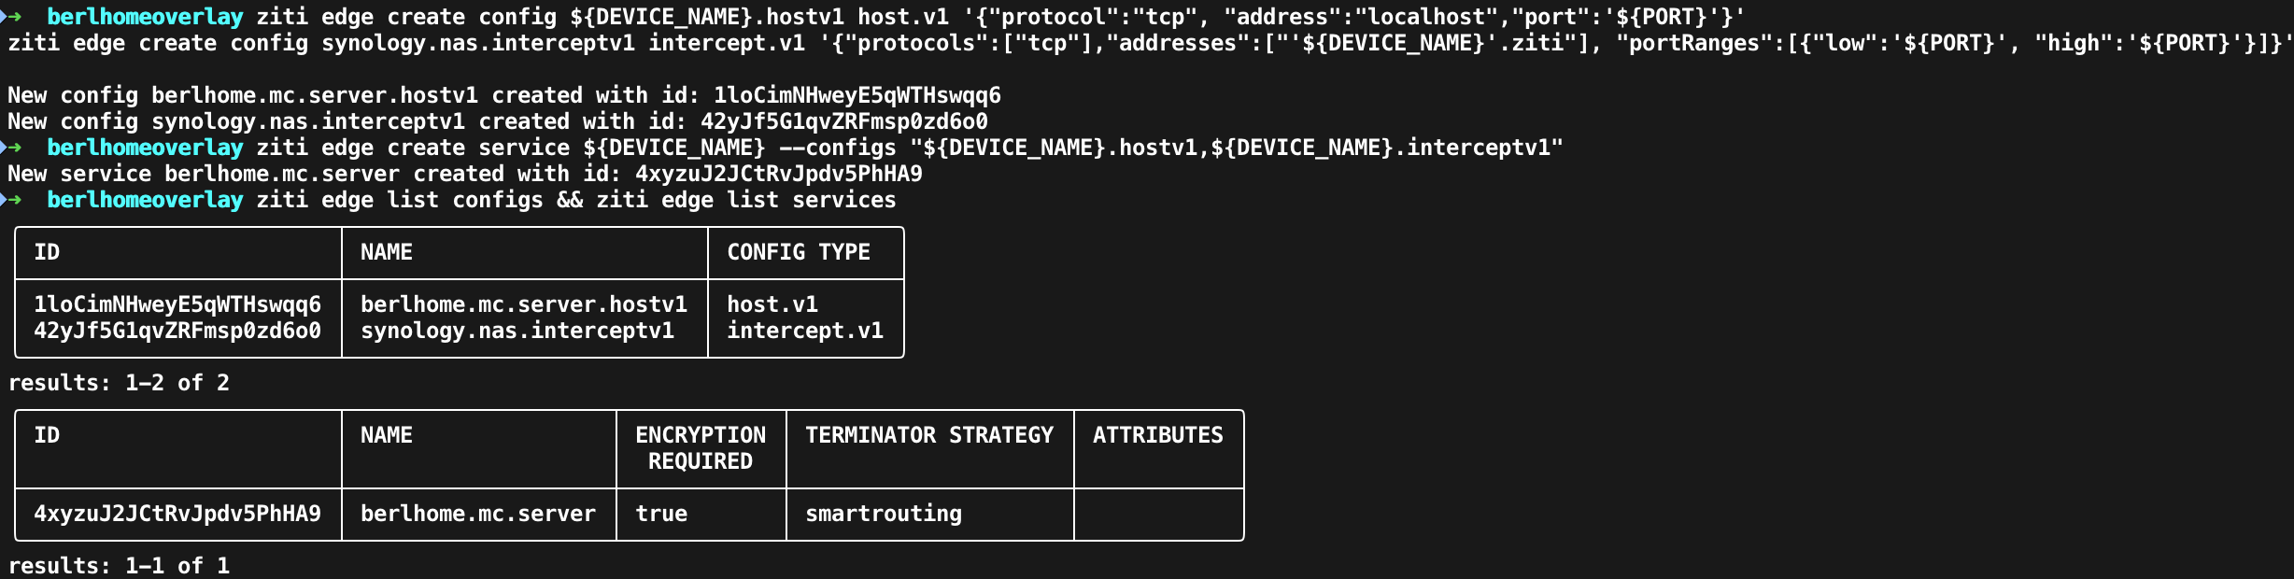Click the ATTRIBUTES column header

pos(1157,435)
